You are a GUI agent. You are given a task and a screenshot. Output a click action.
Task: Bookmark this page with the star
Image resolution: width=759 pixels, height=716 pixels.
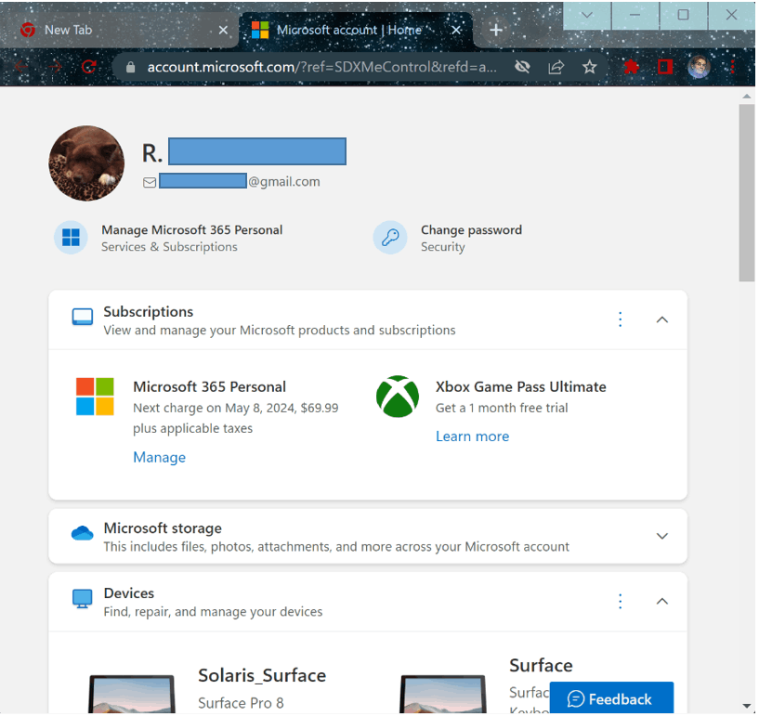click(x=590, y=67)
